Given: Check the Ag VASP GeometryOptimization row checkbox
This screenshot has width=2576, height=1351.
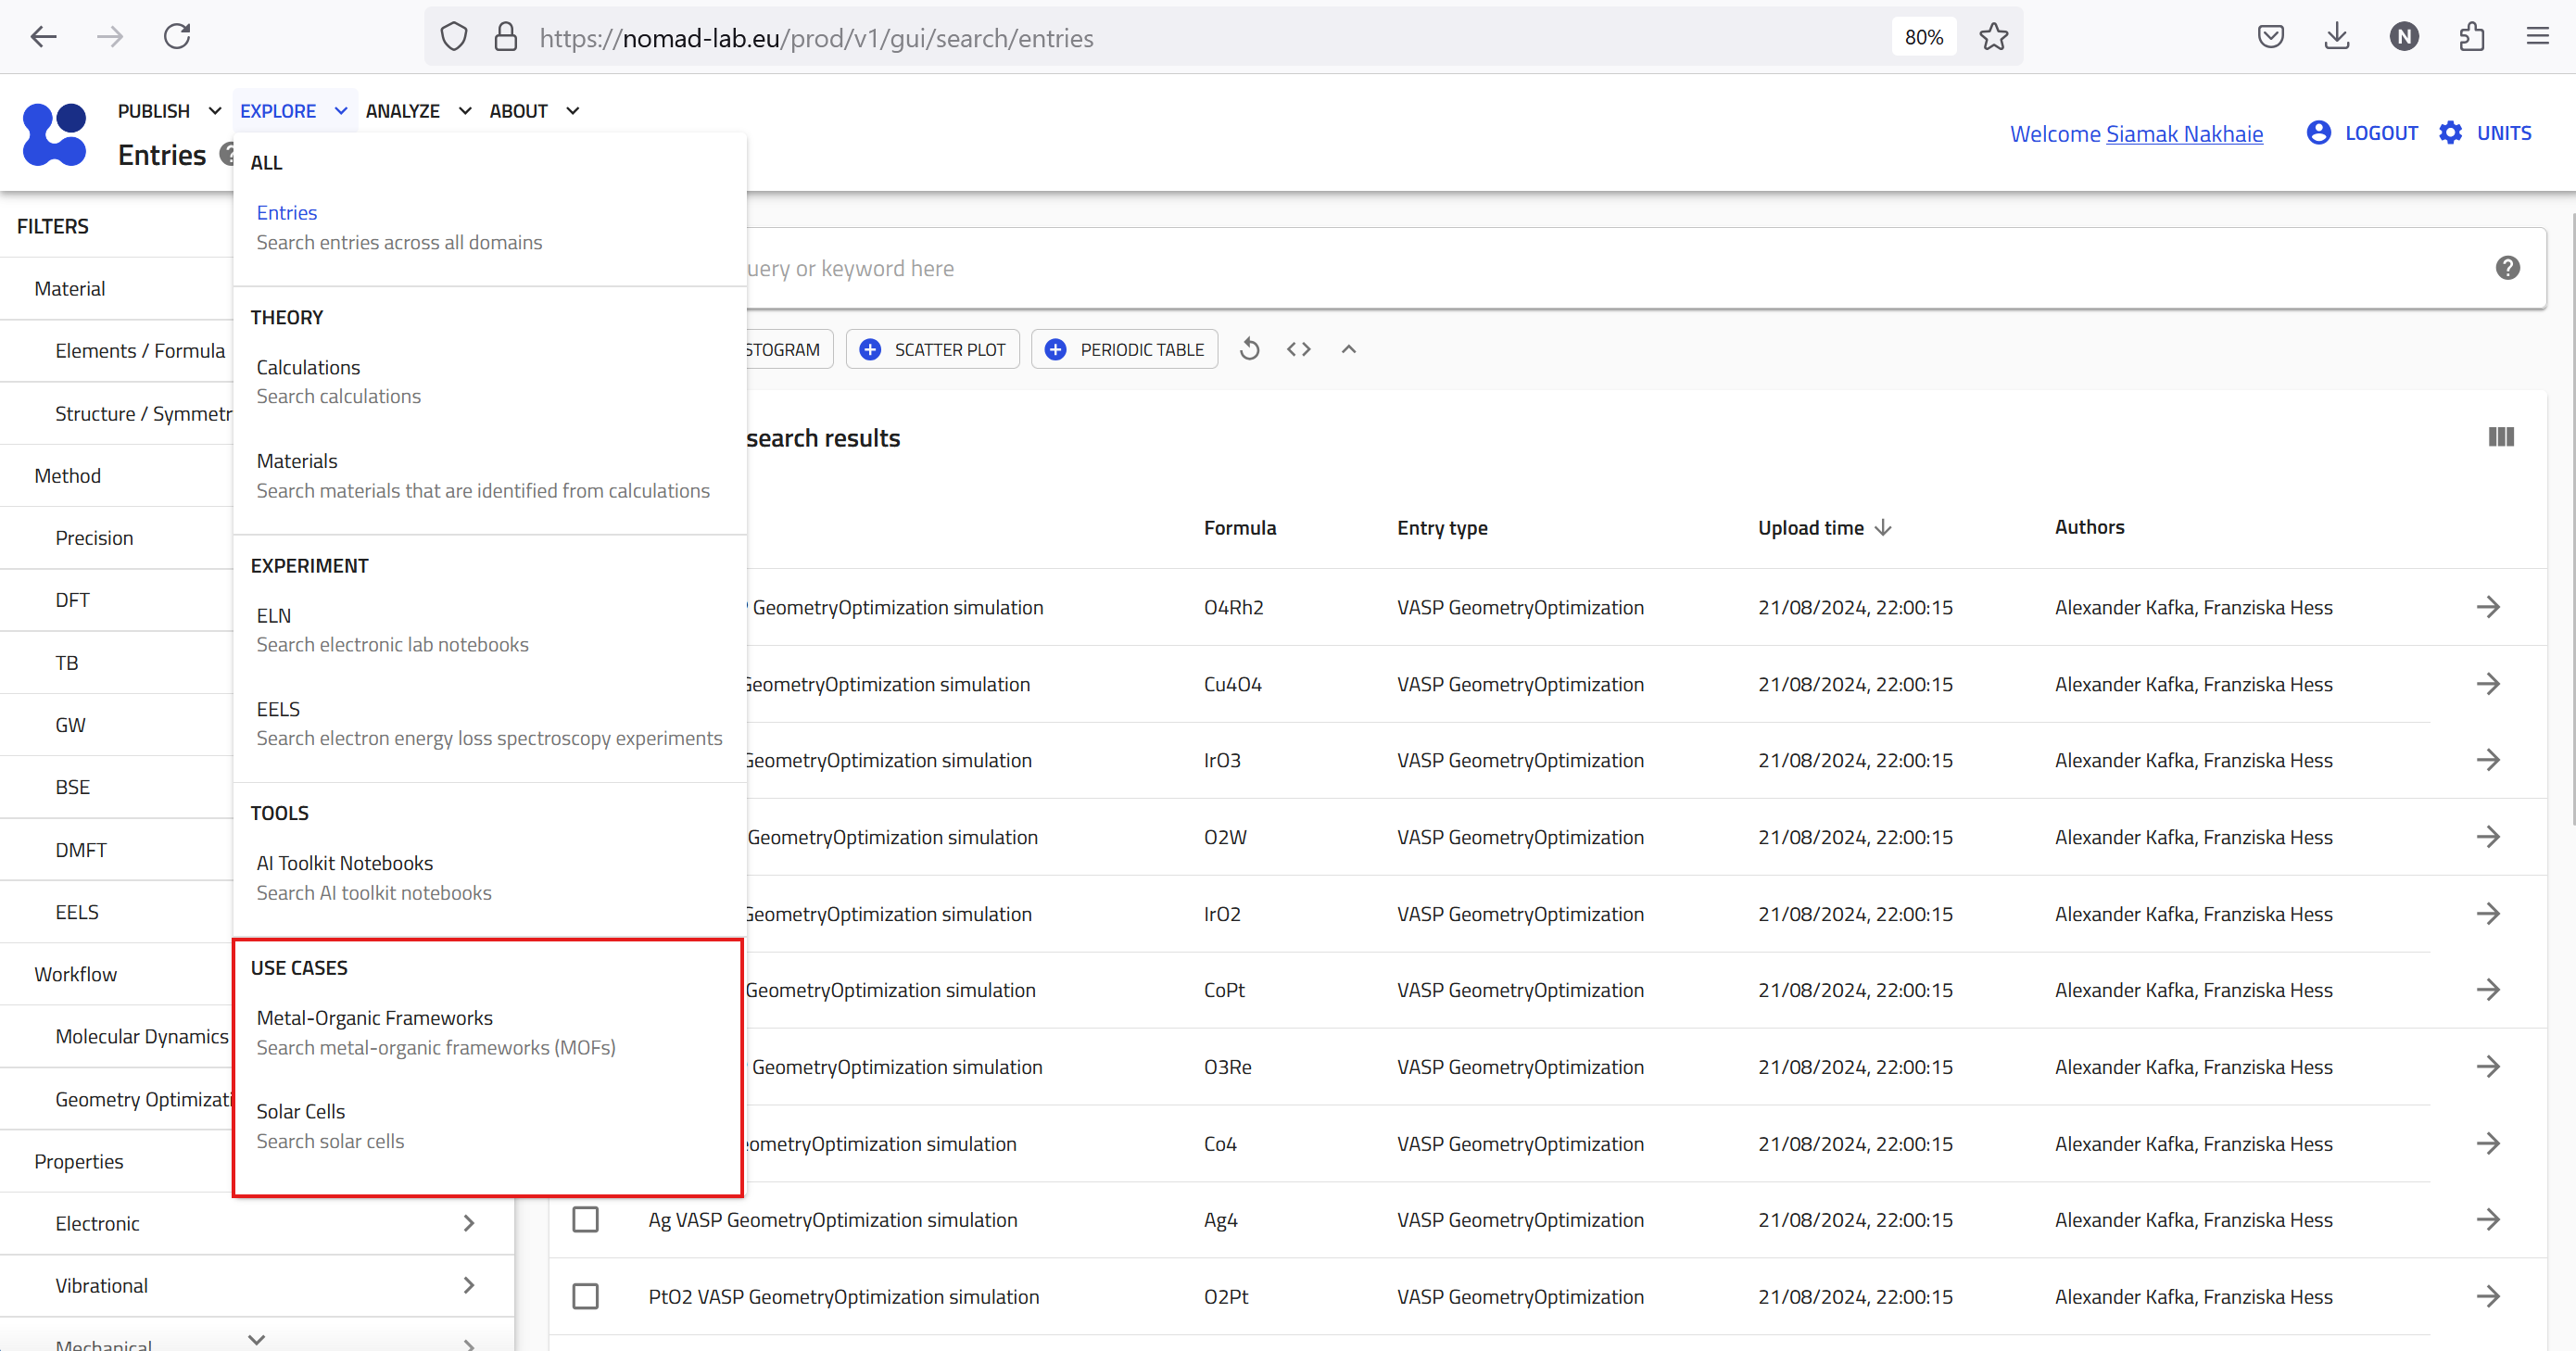Looking at the screenshot, I should 585,1220.
